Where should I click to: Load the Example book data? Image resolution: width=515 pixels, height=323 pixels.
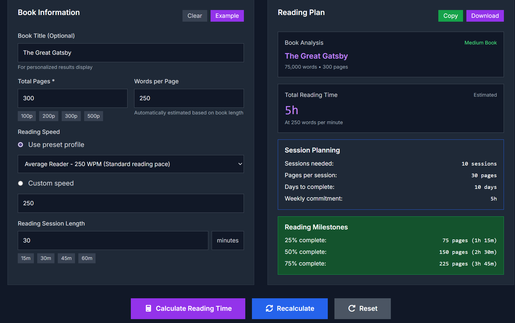point(227,16)
